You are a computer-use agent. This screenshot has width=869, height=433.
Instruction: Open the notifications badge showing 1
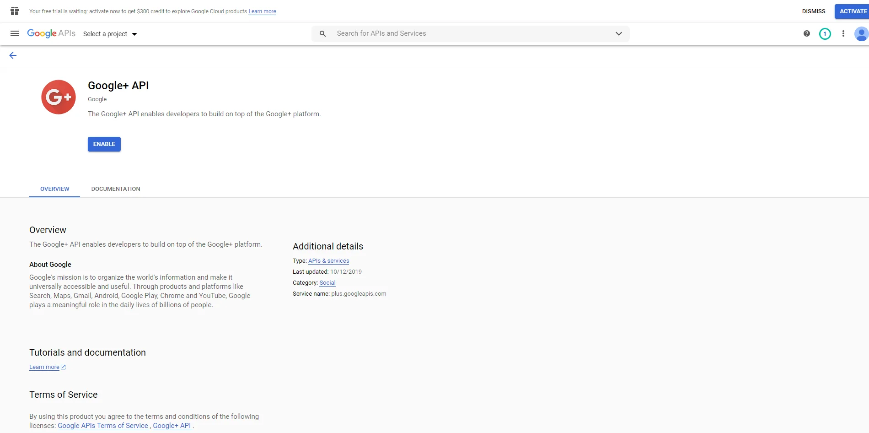click(825, 33)
